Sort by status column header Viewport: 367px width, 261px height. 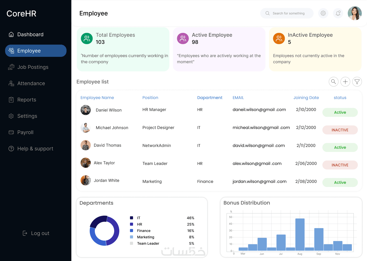click(340, 98)
